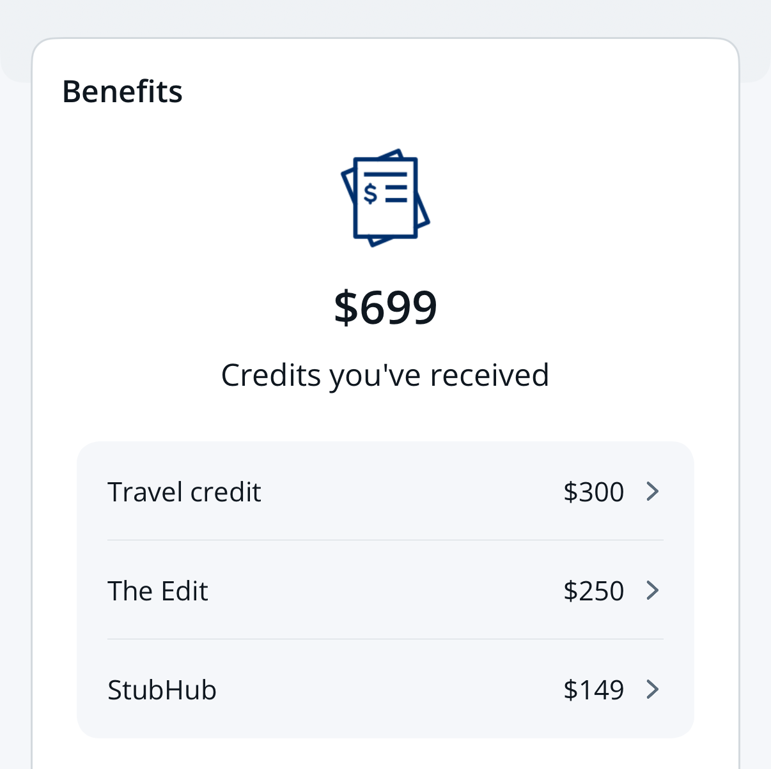The image size is (771, 769).
Task: Expand The Edit credit using its arrow
Action: [652, 591]
